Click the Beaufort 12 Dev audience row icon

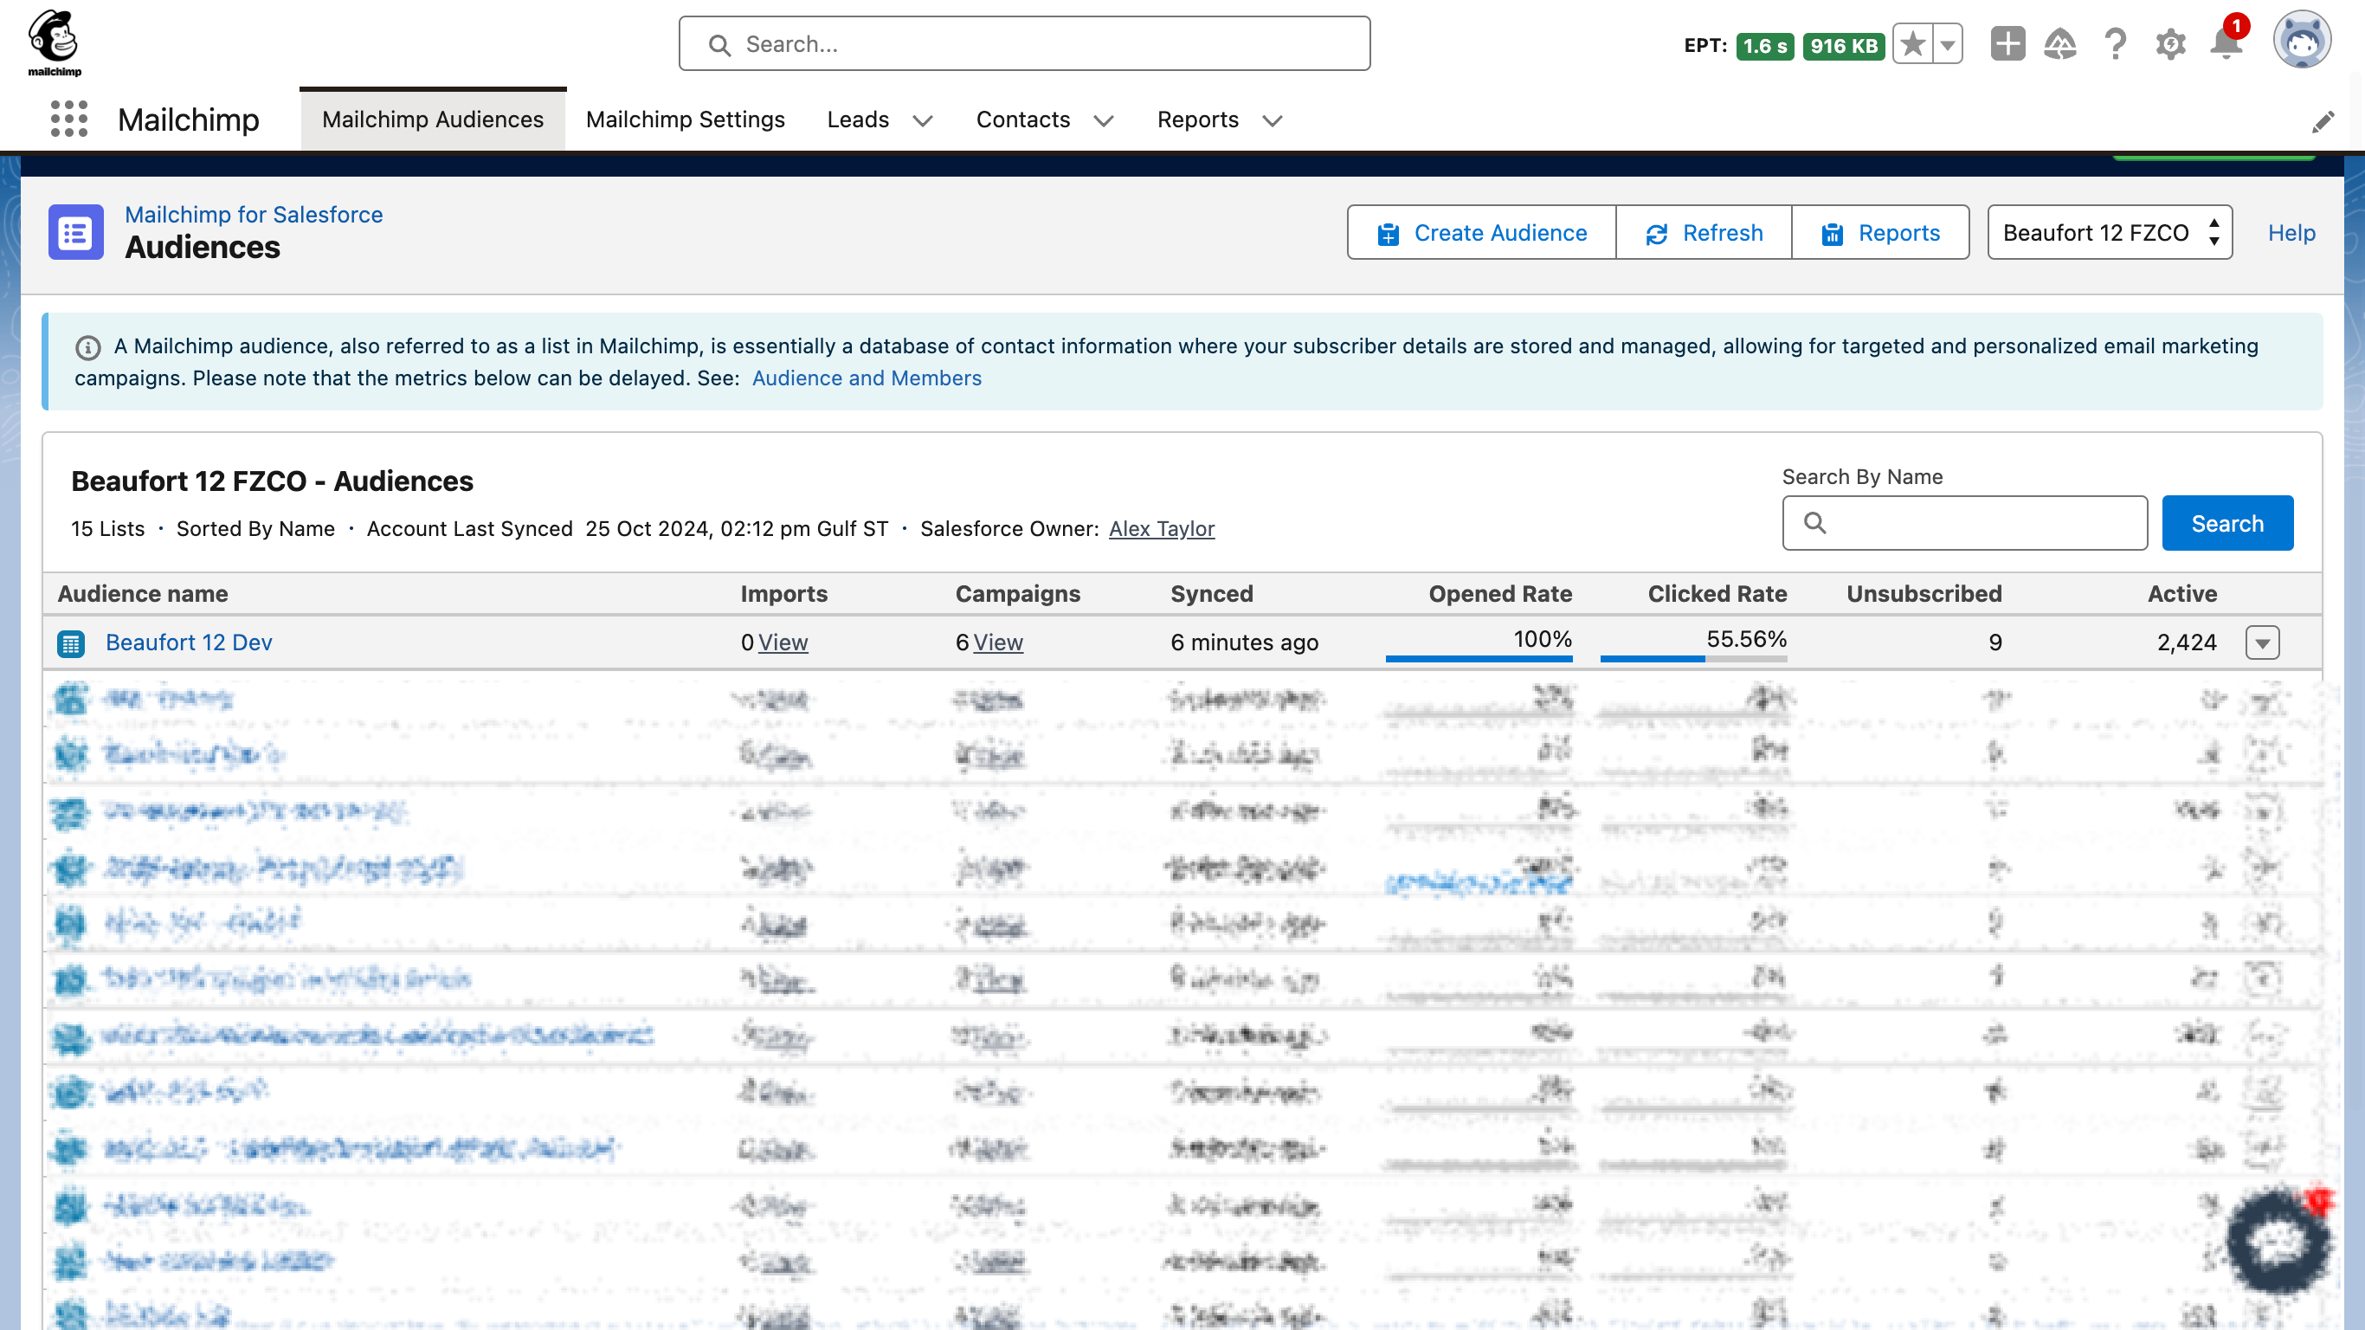pyautogui.click(x=71, y=643)
